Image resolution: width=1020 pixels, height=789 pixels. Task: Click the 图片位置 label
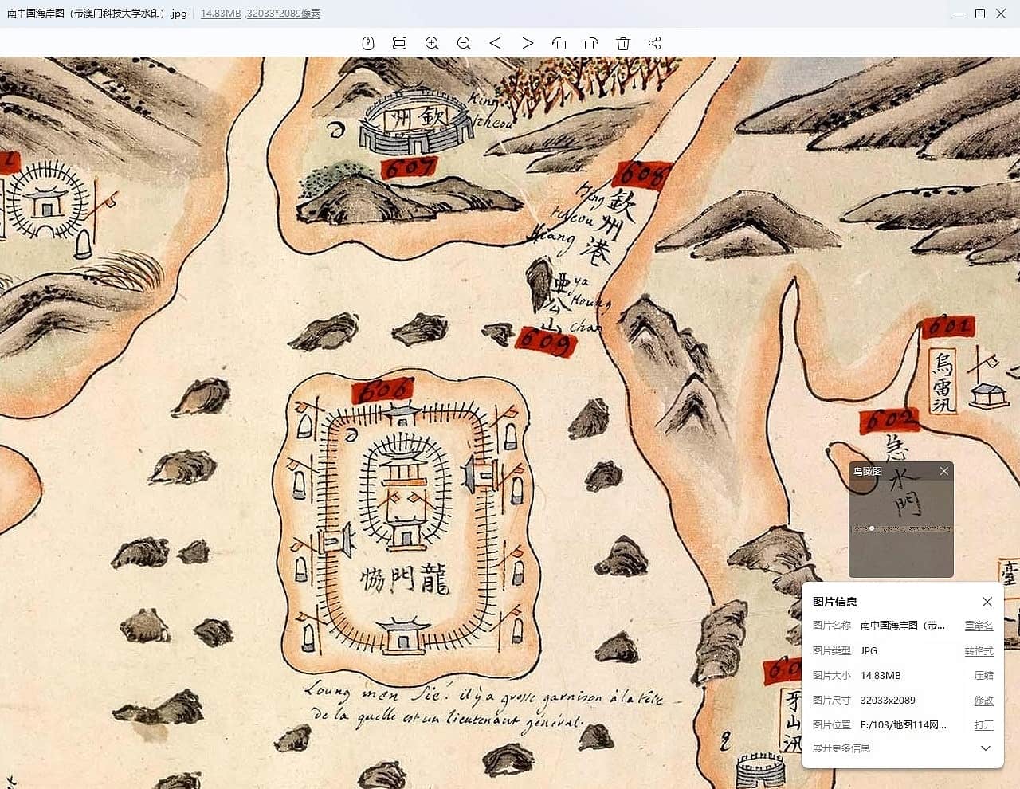[832, 725]
